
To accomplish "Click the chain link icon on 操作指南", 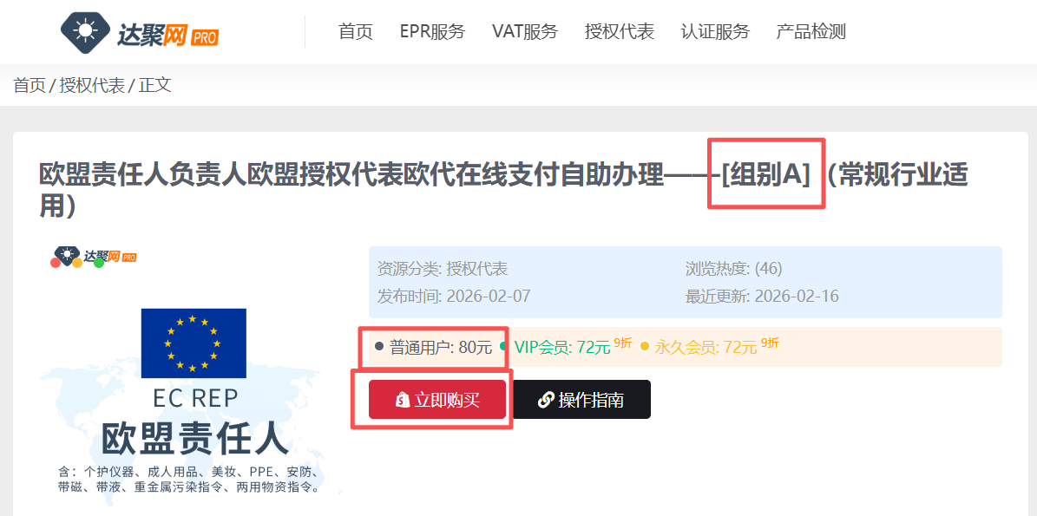I will coord(546,400).
